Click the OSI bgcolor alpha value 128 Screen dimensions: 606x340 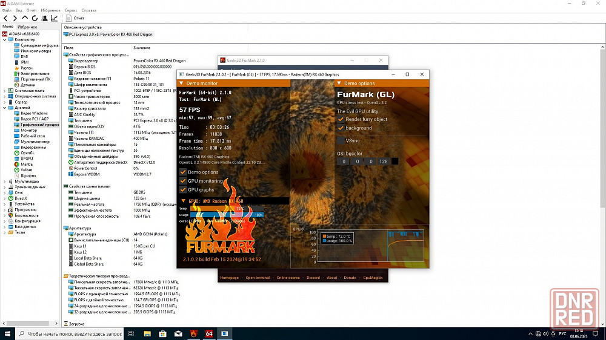383,162
